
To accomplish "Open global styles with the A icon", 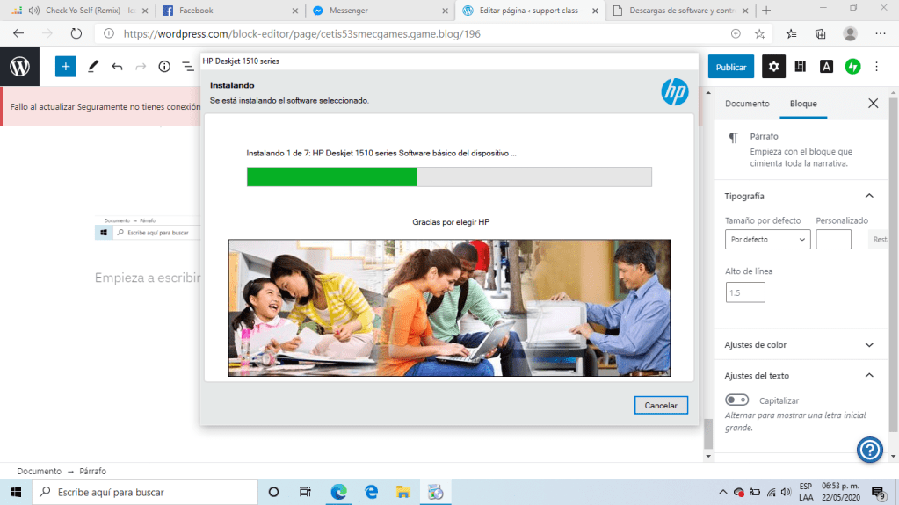I will click(x=826, y=67).
